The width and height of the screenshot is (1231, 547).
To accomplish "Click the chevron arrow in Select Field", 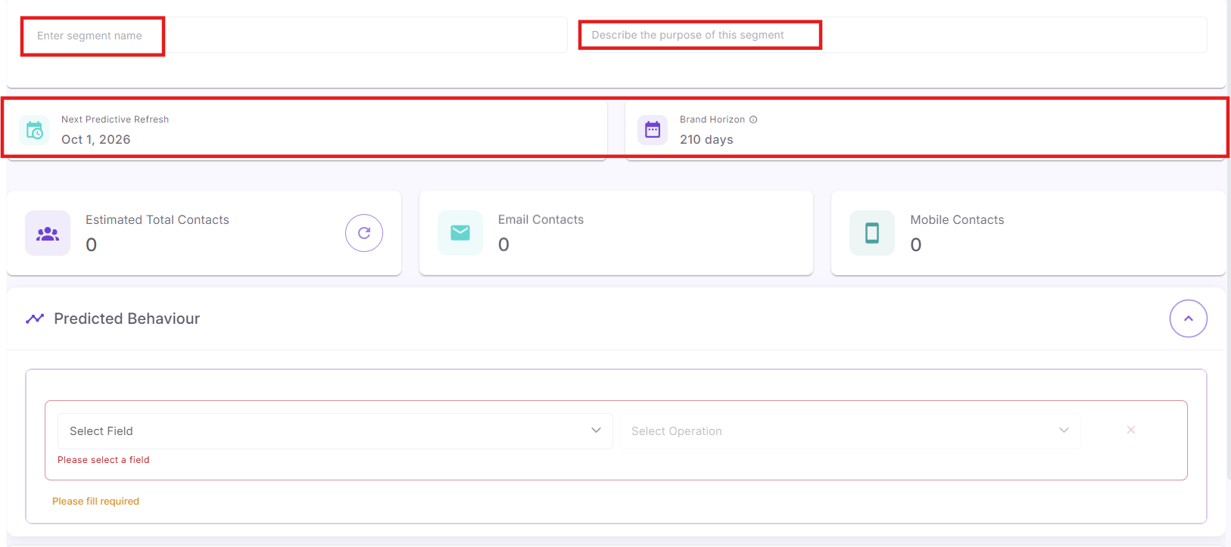I will pyautogui.click(x=597, y=430).
